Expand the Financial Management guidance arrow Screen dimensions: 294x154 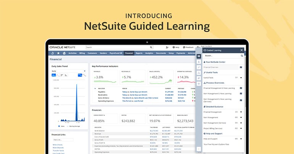(x=241, y=112)
